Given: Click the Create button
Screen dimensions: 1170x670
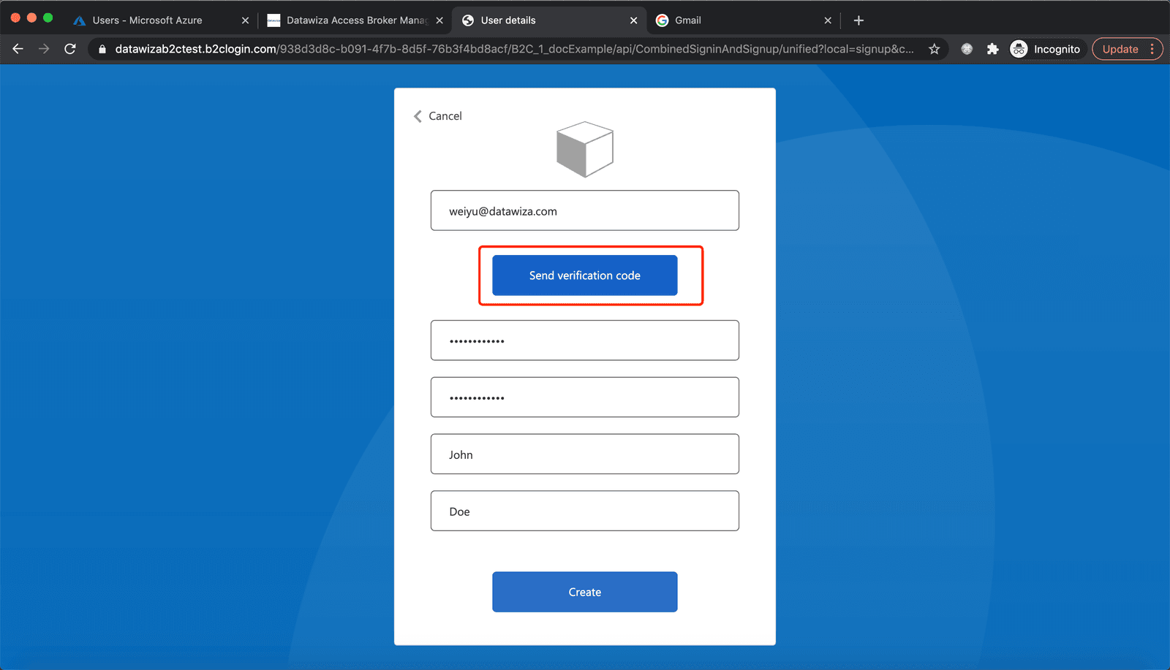Looking at the screenshot, I should (x=585, y=592).
